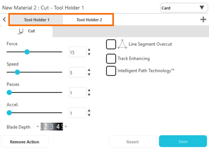Increase Passes with the up arrow
The height and width of the screenshot is (150, 209).
pyautogui.click(x=89, y=91)
